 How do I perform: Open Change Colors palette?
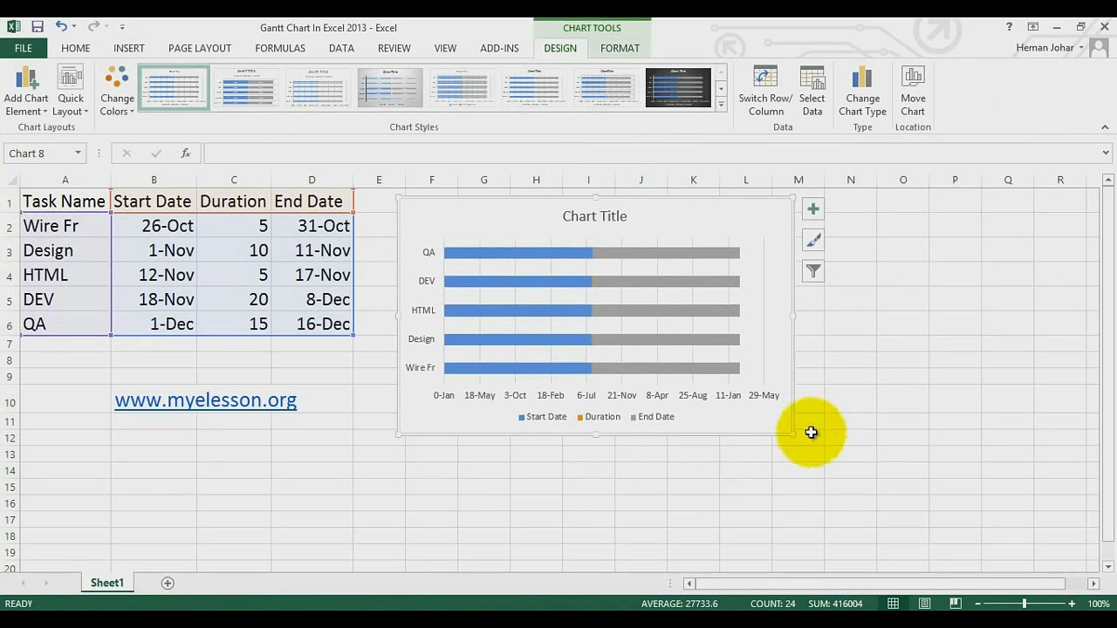(x=117, y=91)
